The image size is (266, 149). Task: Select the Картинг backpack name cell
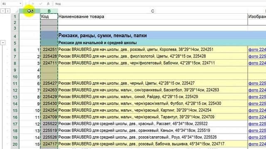tap(153, 111)
